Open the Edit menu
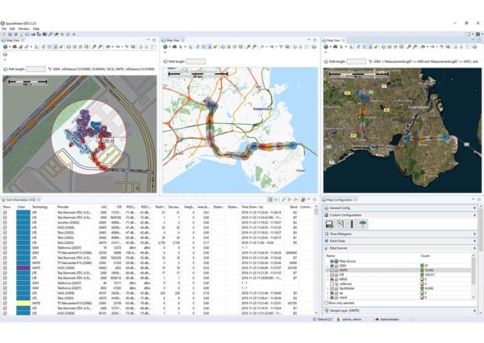 click(x=12, y=29)
